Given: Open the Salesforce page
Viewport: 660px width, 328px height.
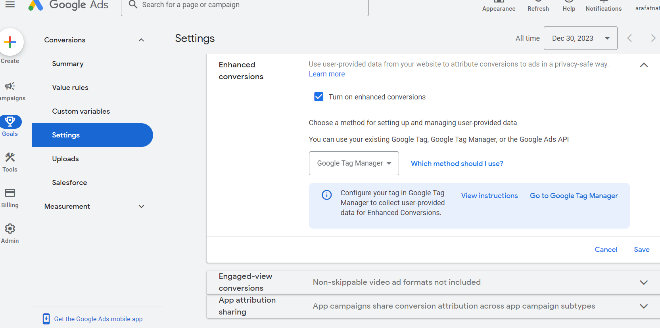Looking at the screenshot, I should point(69,183).
